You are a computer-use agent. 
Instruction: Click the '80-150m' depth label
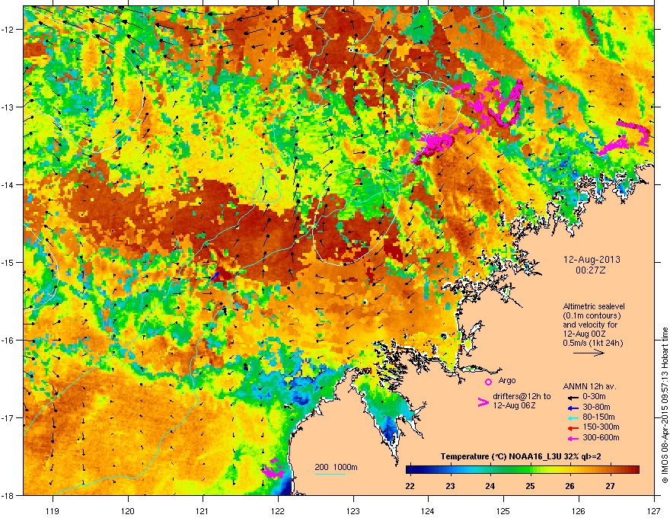coord(598,417)
